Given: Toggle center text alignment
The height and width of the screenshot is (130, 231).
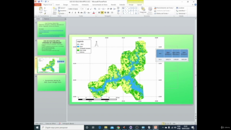Looking at the screenshot, I should click(x=102, y=13).
